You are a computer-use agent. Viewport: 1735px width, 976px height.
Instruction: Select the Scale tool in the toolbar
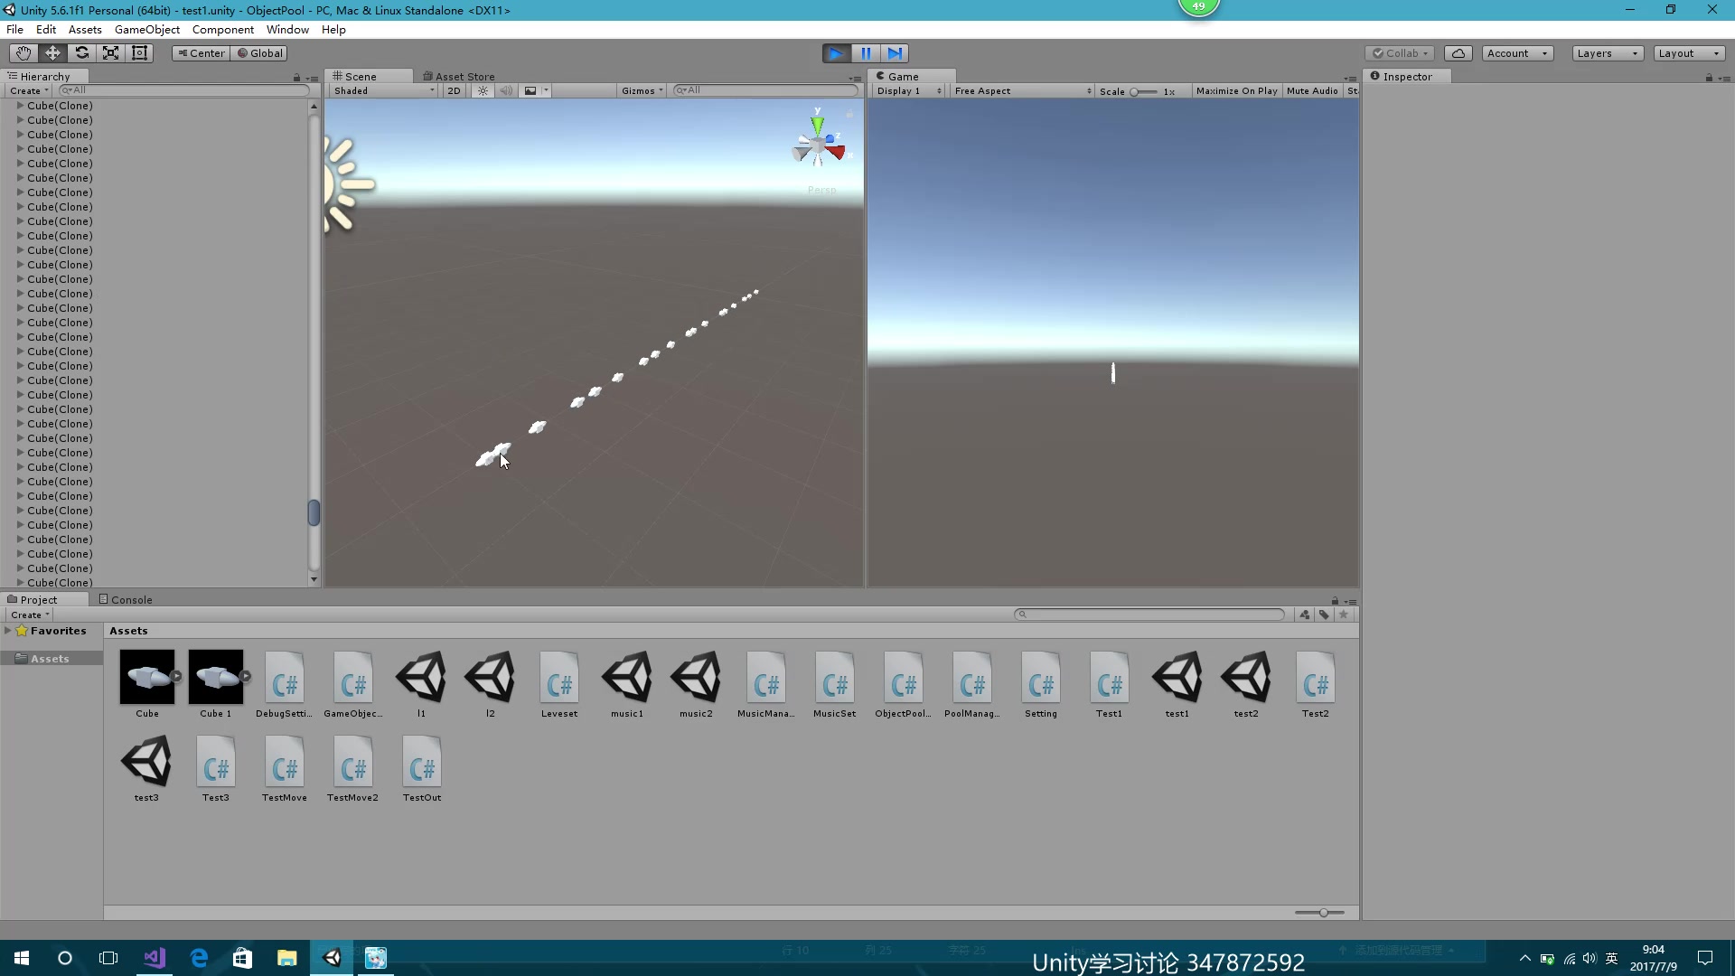[110, 52]
